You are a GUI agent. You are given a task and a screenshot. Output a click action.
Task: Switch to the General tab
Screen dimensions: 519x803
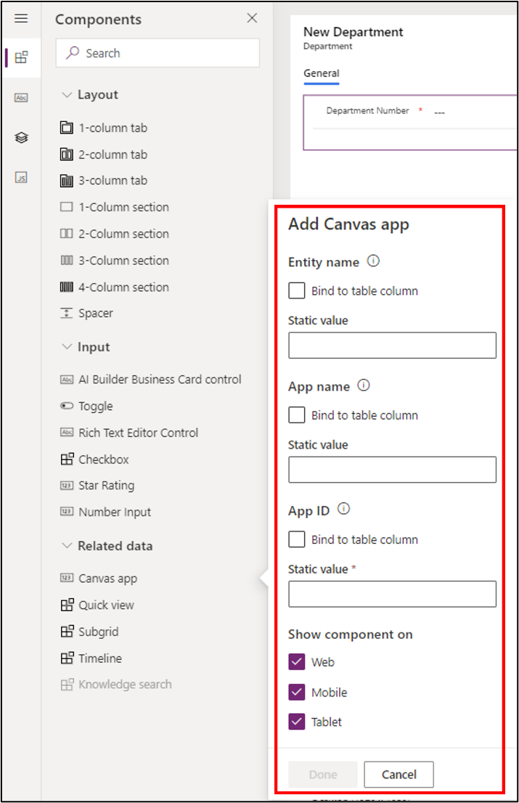click(x=321, y=73)
